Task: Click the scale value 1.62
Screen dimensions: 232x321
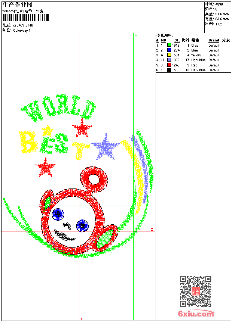Action: click(219, 24)
